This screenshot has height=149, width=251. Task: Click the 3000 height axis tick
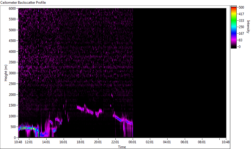(x=12, y=73)
